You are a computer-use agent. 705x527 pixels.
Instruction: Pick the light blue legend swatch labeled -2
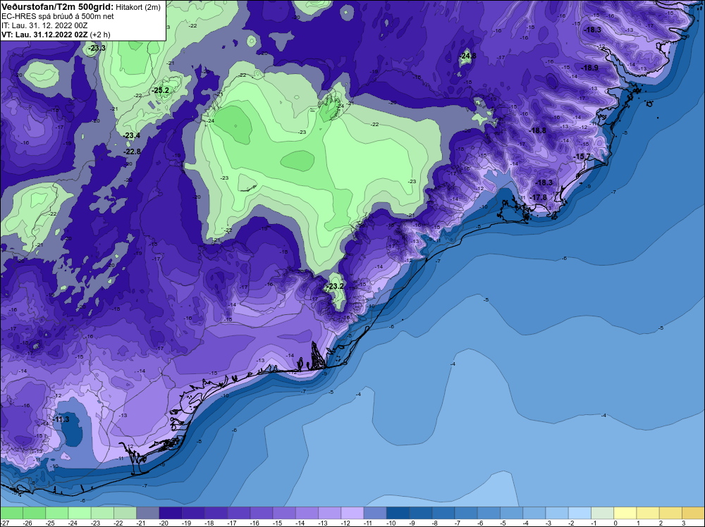pos(580,513)
